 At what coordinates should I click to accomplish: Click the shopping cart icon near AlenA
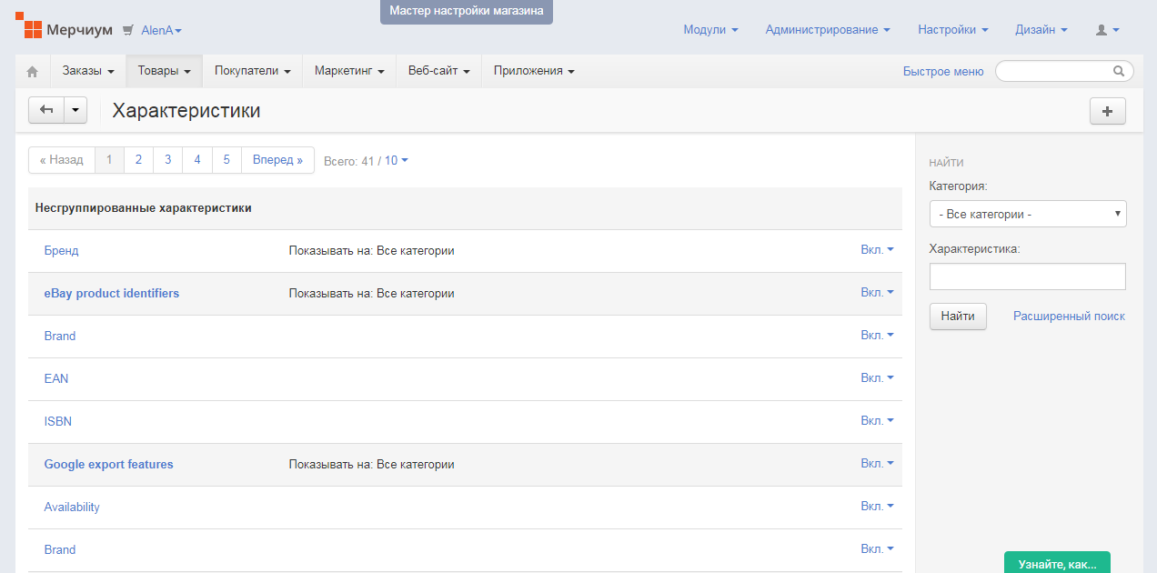(127, 30)
